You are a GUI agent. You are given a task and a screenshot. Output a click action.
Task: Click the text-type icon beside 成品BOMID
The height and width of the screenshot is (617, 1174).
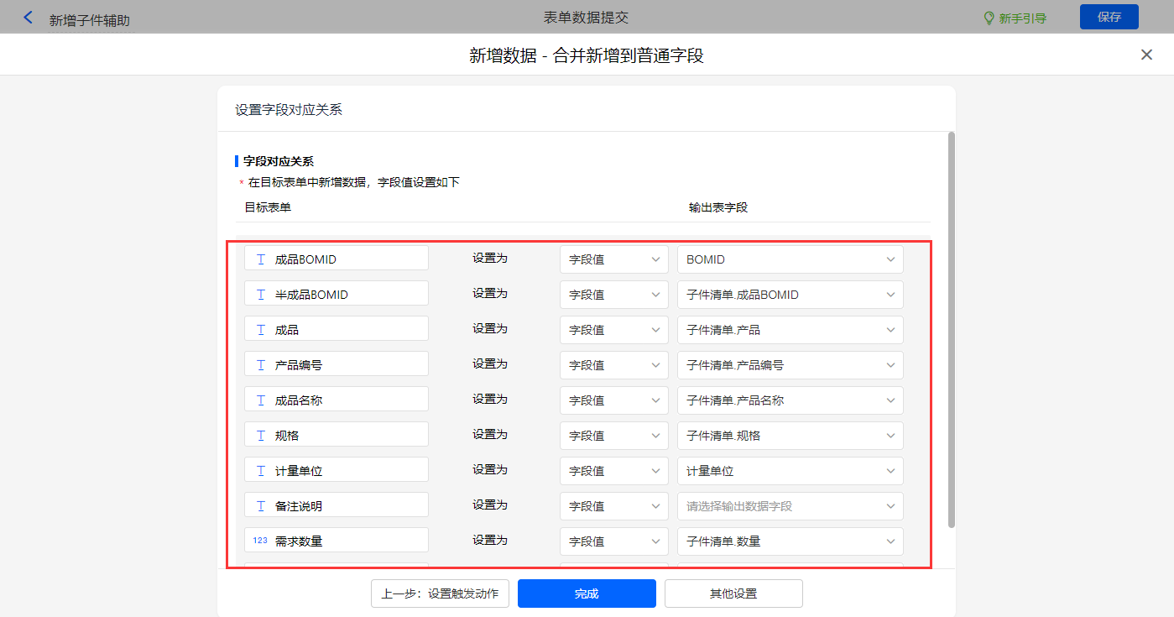point(261,259)
